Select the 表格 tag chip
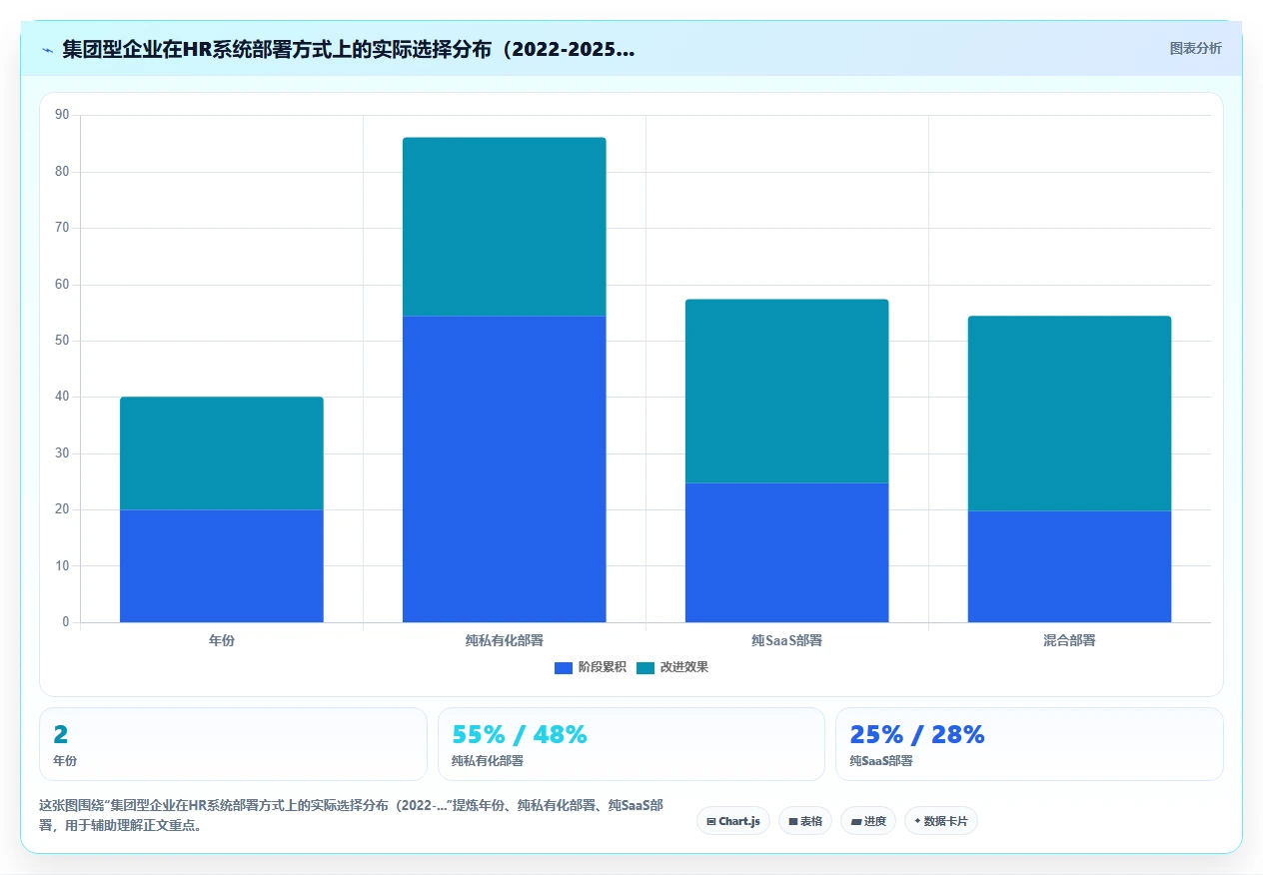The height and width of the screenshot is (875, 1263). coord(805,821)
